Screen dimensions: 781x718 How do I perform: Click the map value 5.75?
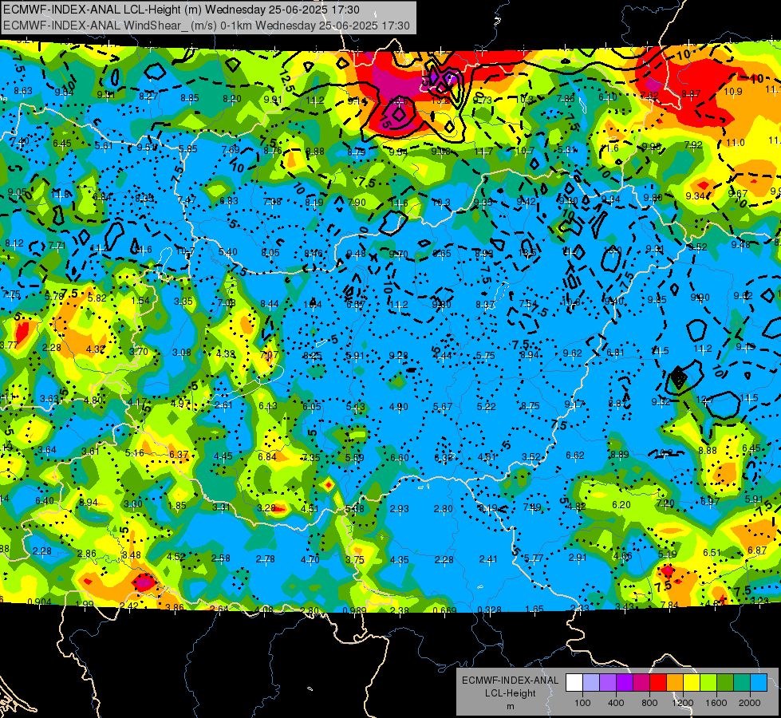click(486, 356)
